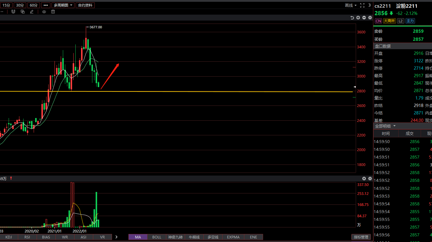
Task: Select the pencil edit drawing tool
Action: [32, 12]
